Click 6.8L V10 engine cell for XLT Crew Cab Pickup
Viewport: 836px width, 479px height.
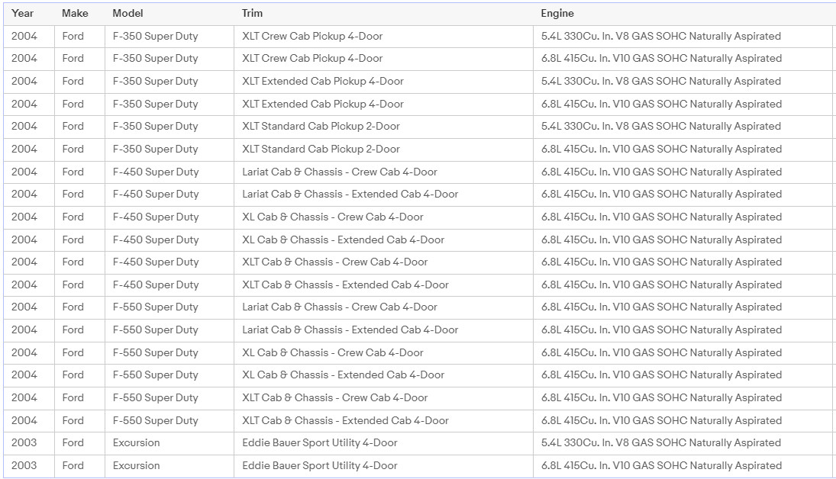pyautogui.click(x=662, y=59)
